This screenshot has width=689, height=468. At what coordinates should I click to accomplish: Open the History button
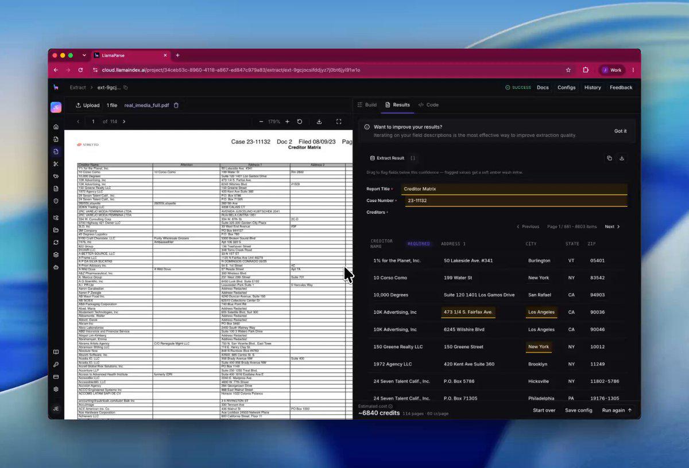(x=593, y=88)
